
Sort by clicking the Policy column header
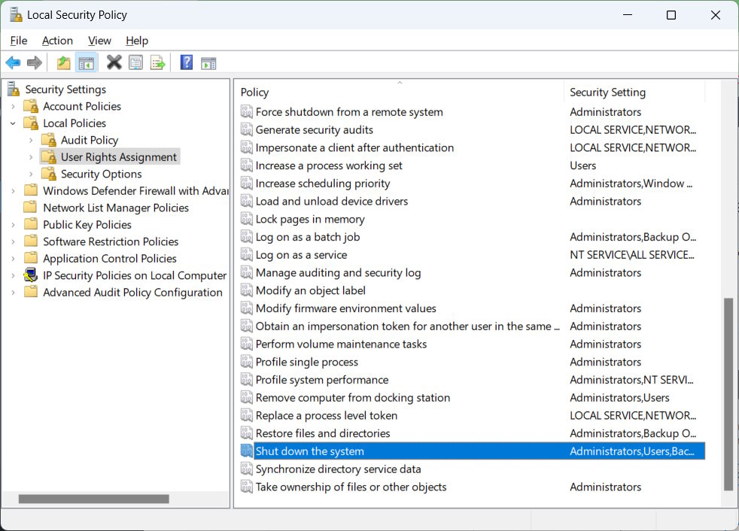(254, 92)
